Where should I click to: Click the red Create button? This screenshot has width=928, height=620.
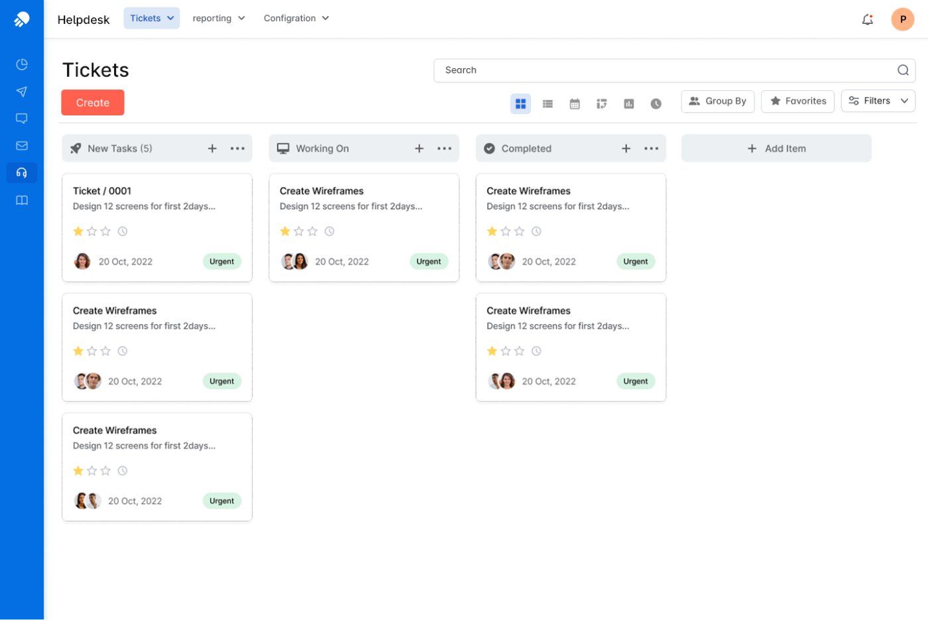click(93, 103)
